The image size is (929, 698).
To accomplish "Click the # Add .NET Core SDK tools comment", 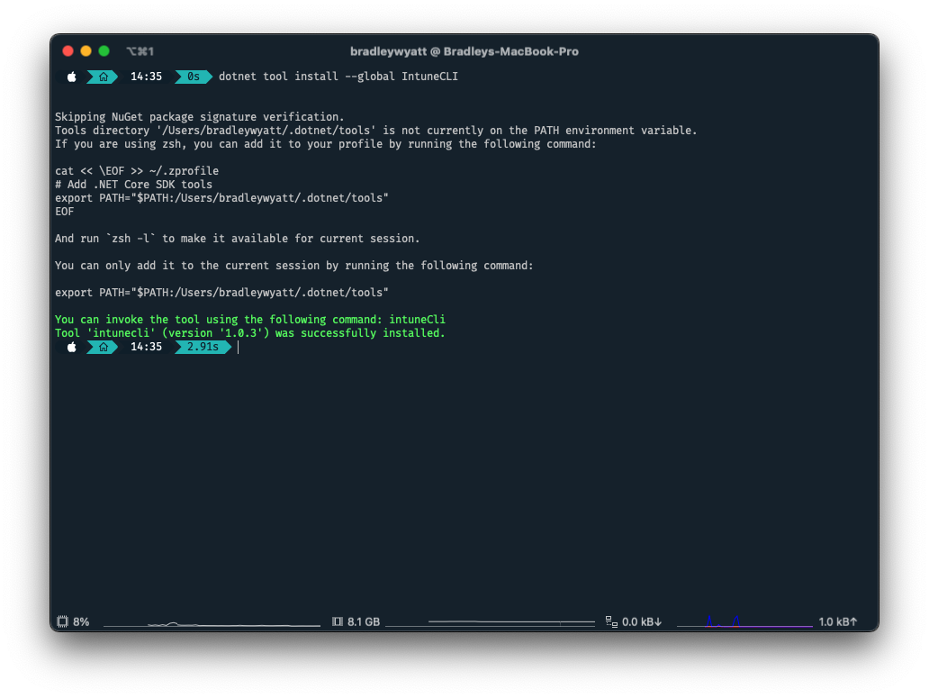I will coord(134,185).
